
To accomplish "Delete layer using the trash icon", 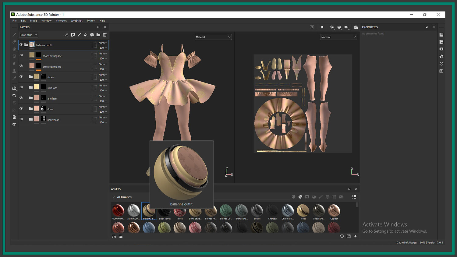I will coord(105,35).
